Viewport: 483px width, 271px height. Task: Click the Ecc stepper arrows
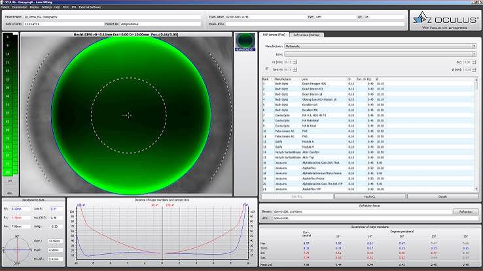[474, 62]
